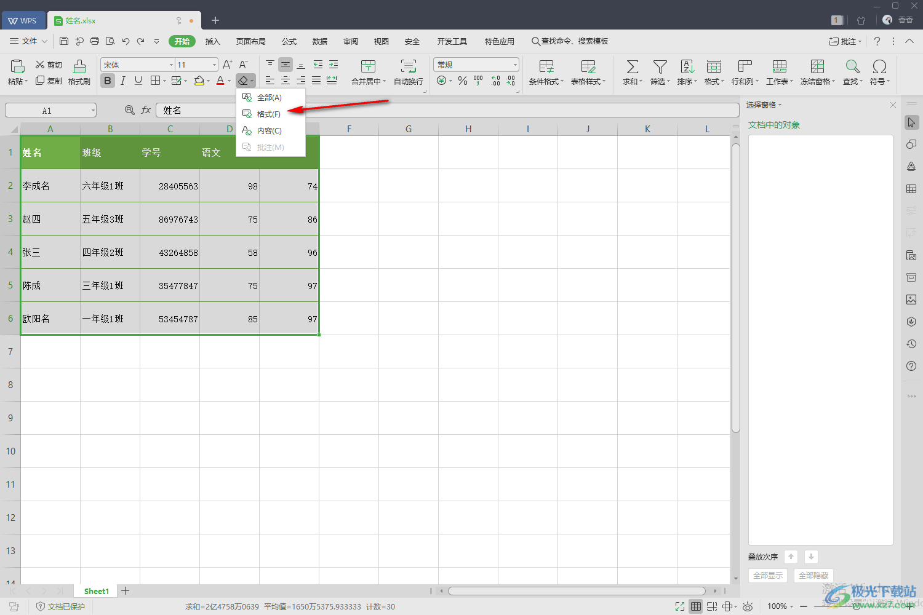This screenshot has height=615, width=923.
Task: Toggle Underline formatting
Action: pos(138,81)
